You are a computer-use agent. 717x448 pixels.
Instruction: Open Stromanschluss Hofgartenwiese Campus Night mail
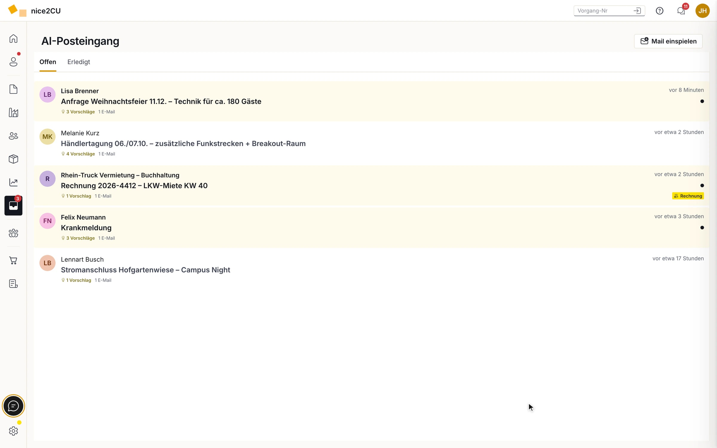pos(371,270)
